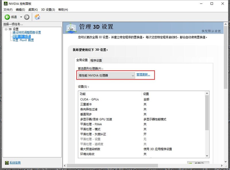Open the 编辑(E) menu
Image resolution: width=230 pixels, height=170 pixels.
coord(20,10)
